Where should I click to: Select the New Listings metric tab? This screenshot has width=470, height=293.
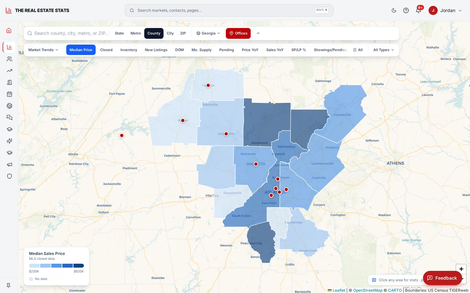pyautogui.click(x=156, y=50)
